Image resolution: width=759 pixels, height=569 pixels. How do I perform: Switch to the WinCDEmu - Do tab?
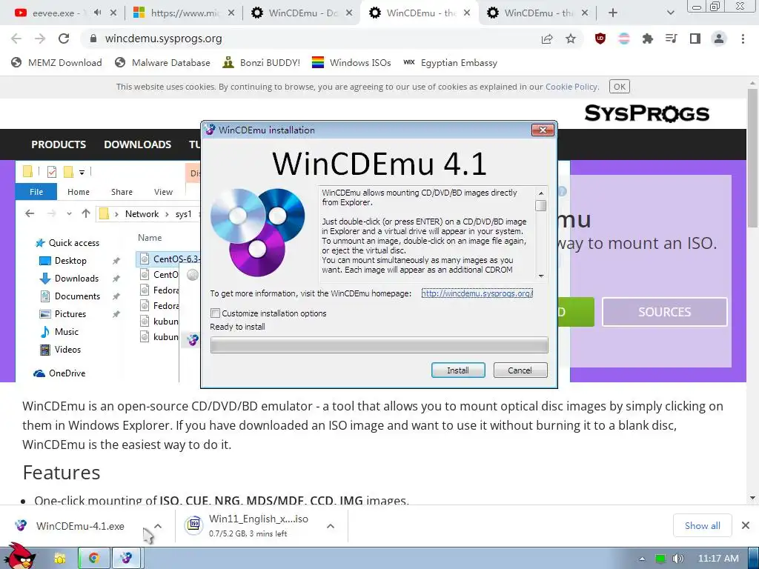301,13
